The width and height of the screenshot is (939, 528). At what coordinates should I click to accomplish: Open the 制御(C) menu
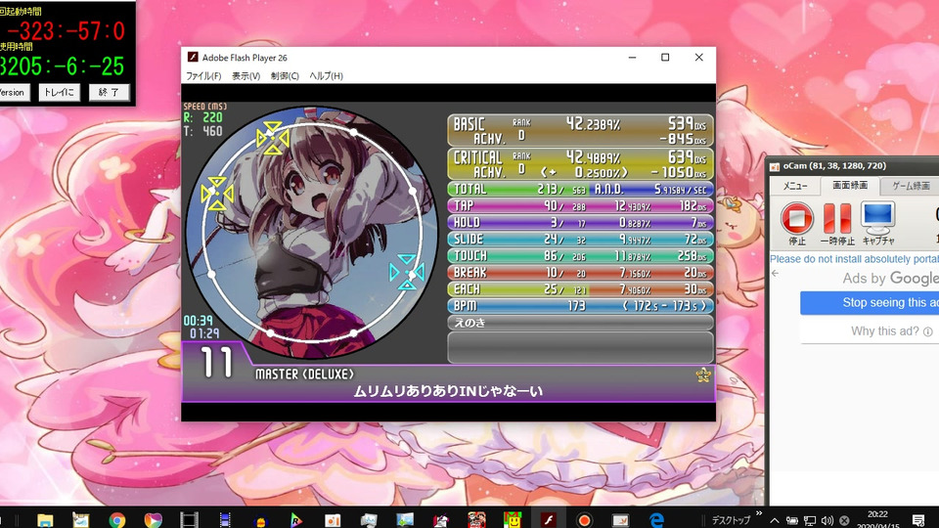pyautogui.click(x=285, y=76)
